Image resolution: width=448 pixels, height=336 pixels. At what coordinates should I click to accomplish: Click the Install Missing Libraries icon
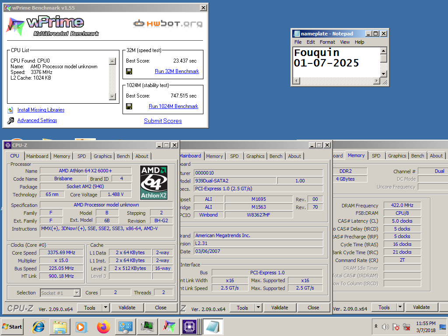10,110
